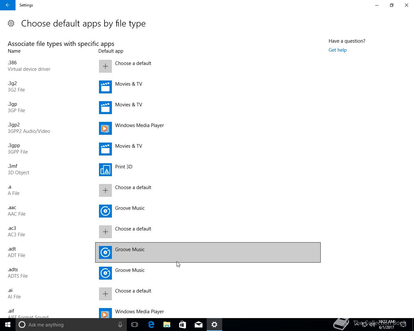Open File Explorer from taskbar
Viewport: 414px width, 331px height.
(x=167, y=325)
